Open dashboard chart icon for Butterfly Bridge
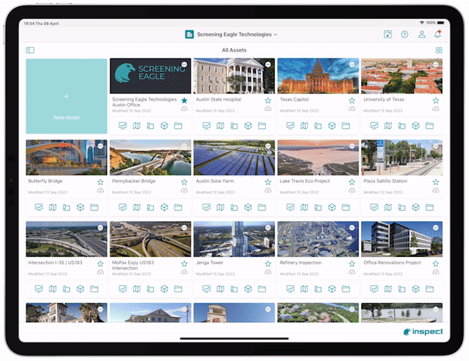 [38, 207]
